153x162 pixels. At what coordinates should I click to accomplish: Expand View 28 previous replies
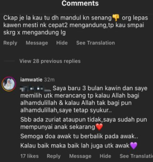pyautogui.click(x=50, y=61)
